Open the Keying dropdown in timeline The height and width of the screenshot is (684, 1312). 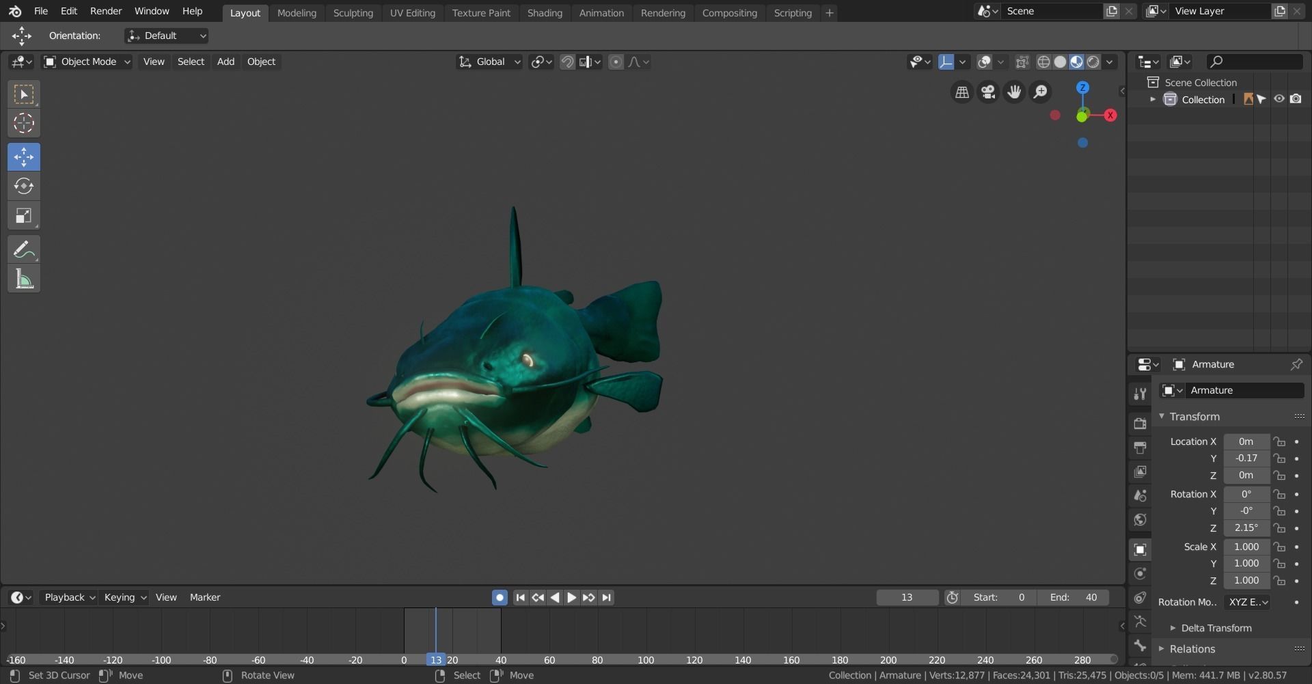(124, 597)
